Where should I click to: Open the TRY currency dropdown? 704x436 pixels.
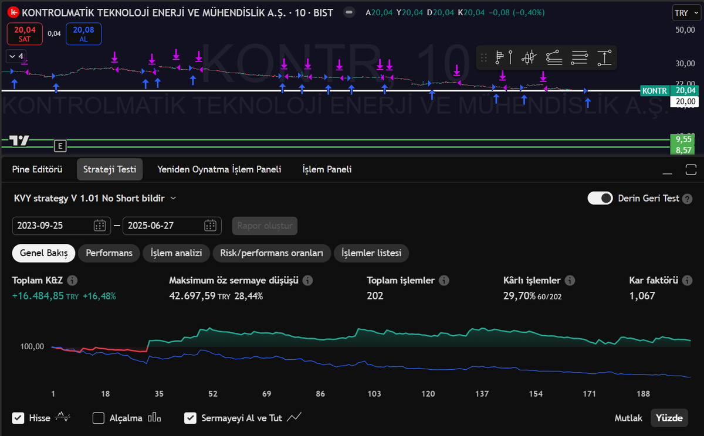[685, 13]
